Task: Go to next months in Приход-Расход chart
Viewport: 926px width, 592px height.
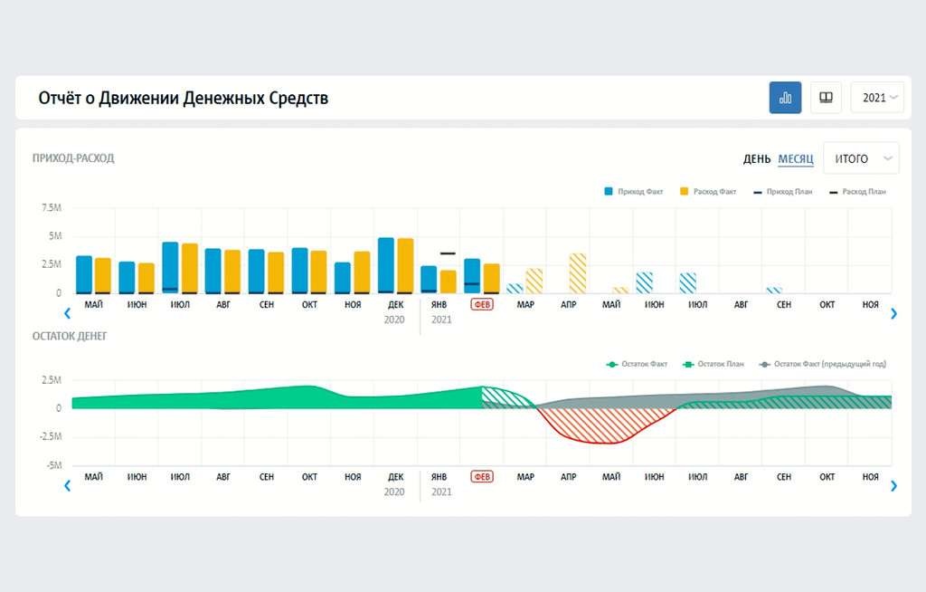Action: 893,313
